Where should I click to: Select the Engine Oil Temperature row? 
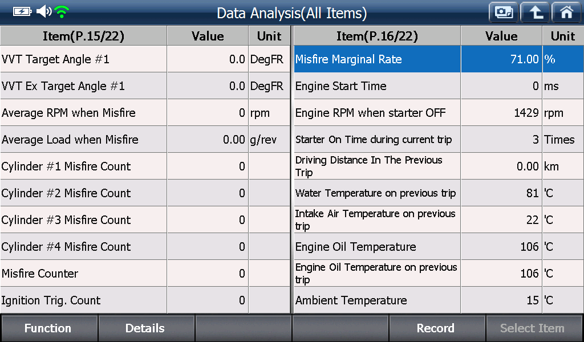[x=439, y=247]
